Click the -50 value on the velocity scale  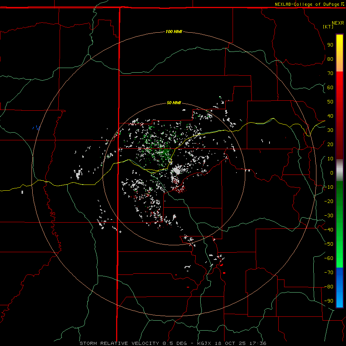[329, 244]
